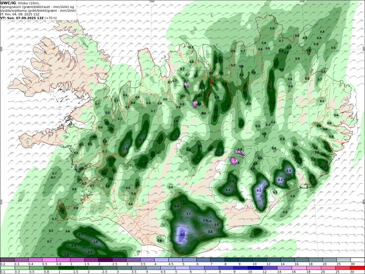
Task: Select the 30 label on the snow scale
Action: point(352,264)
